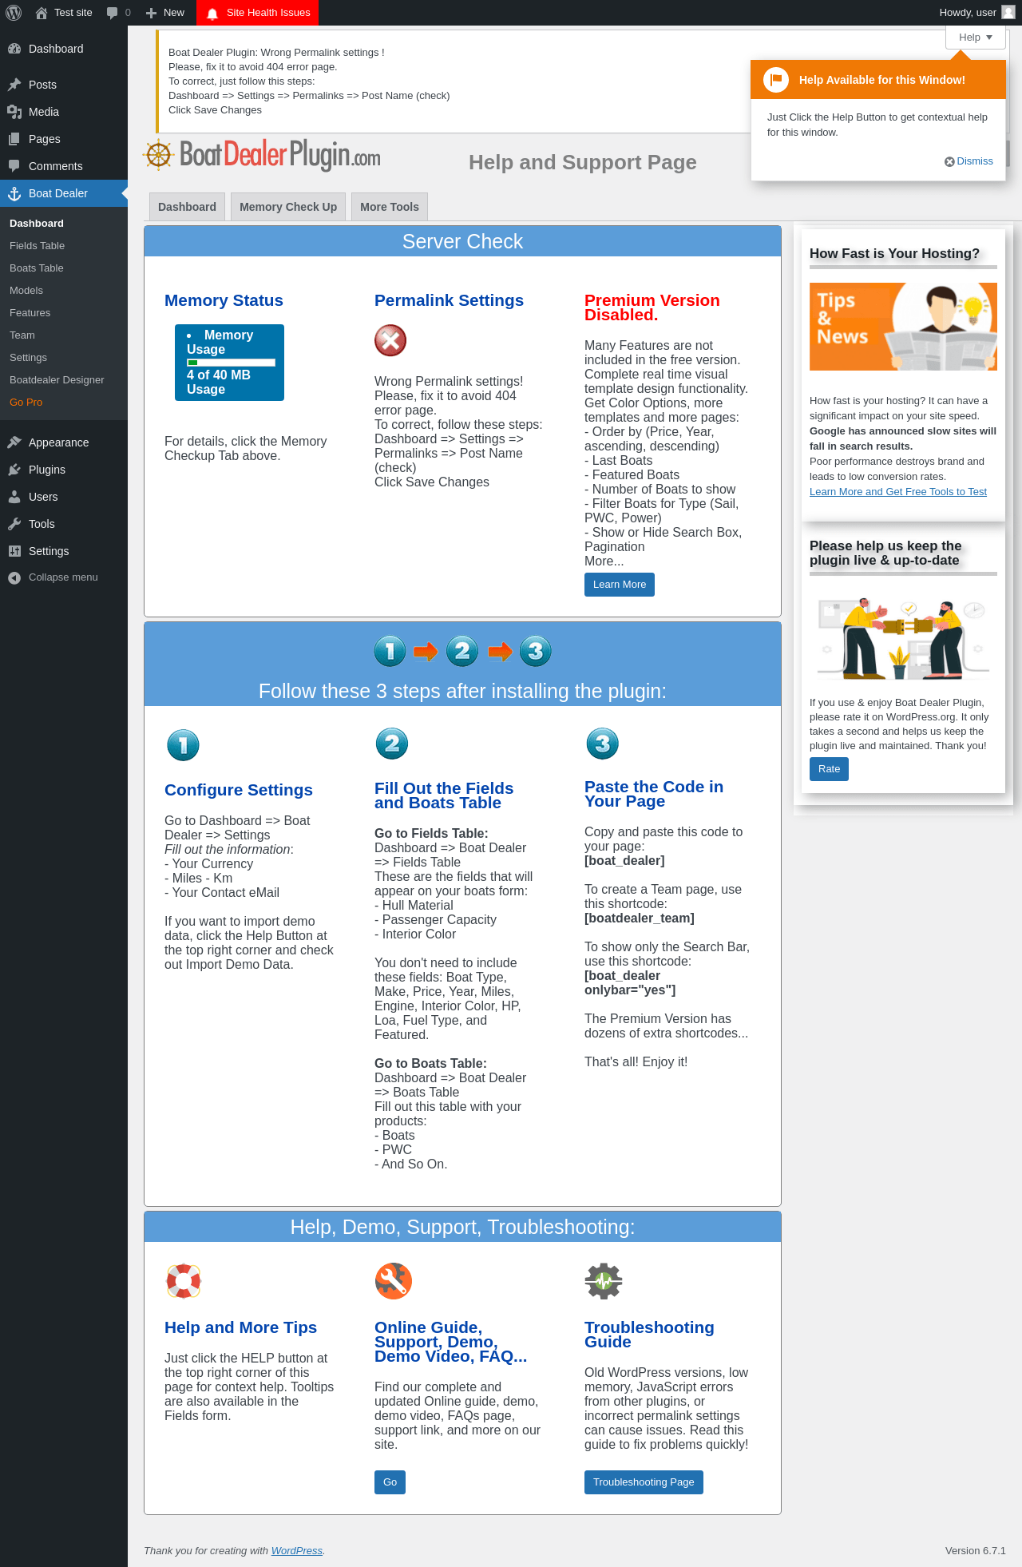
Task: Click step 3 icon above Paste the Code
Action: tap(603, 744)
